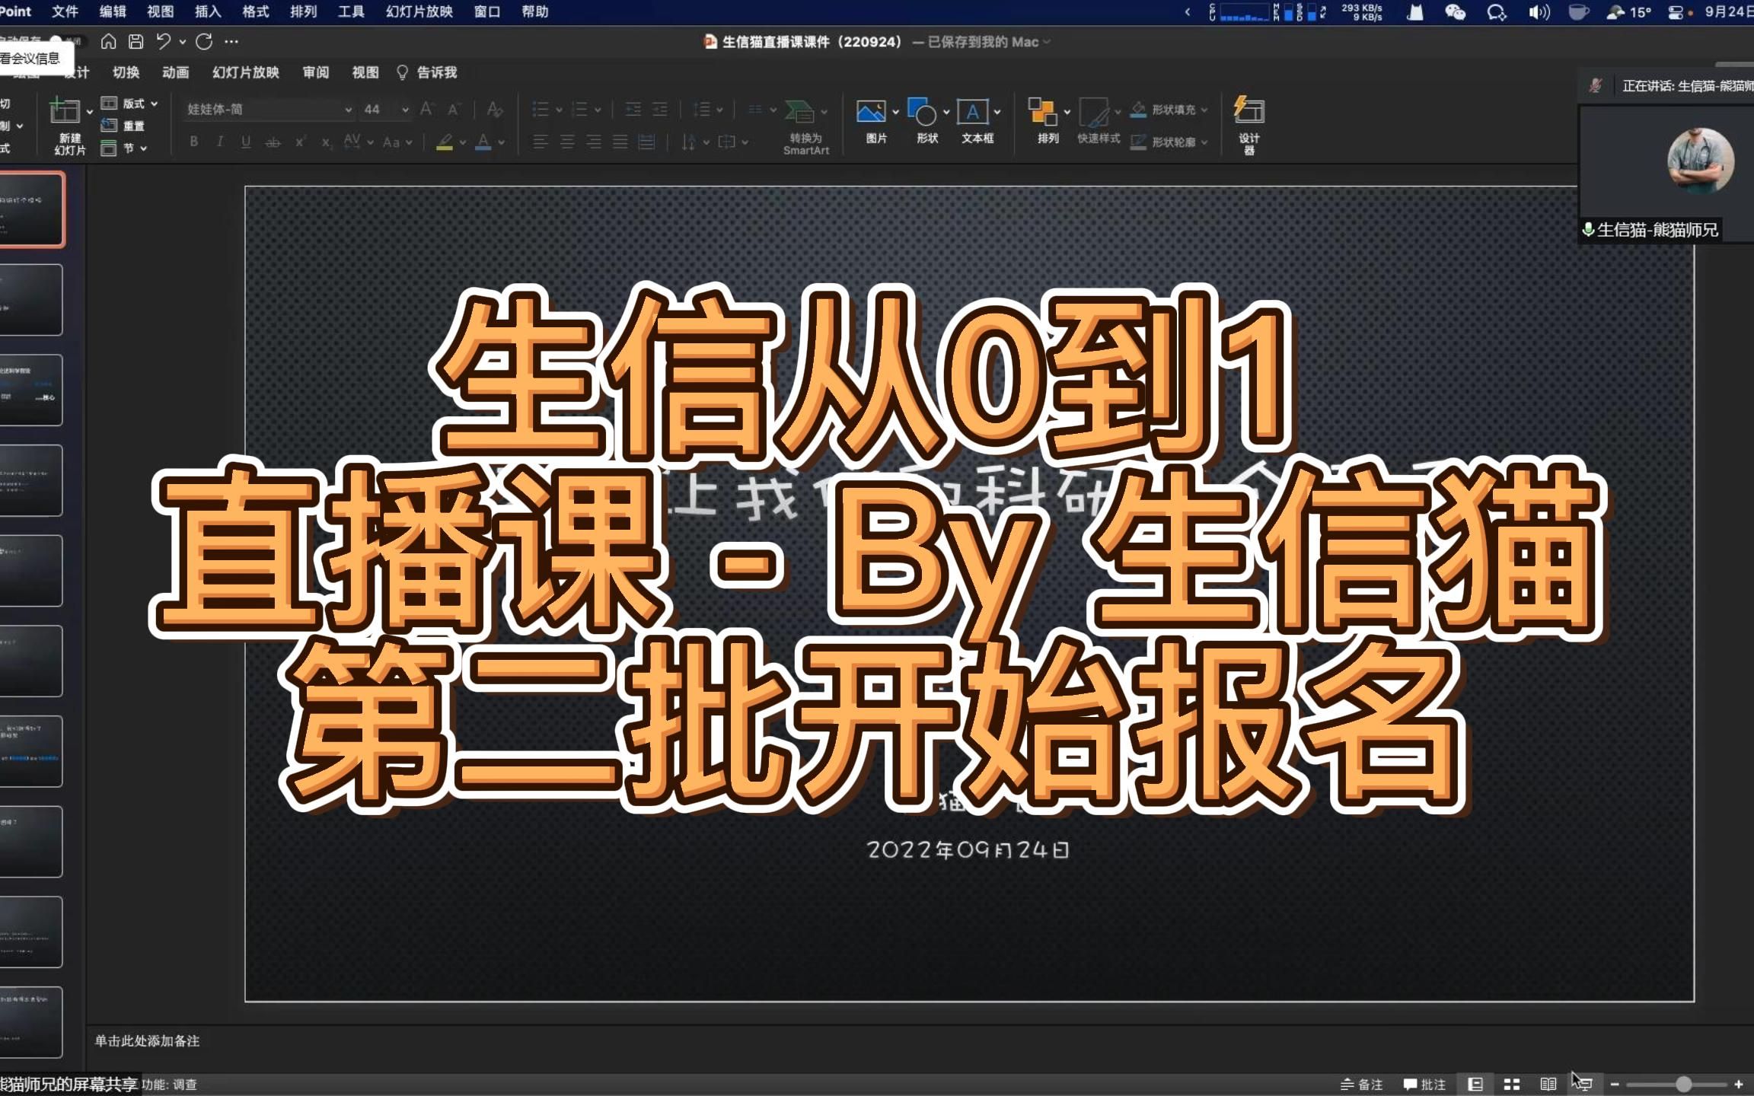Image resolution: width=1754 pixels, height=1096 pixels.
Task: Click the volume icon in macOS menu bar
Action: [x=1539, y=11]
